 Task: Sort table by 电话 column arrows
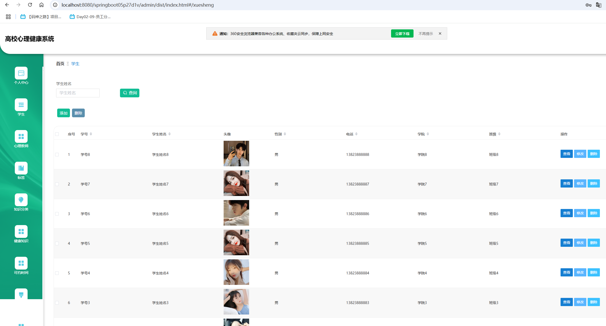(x=356, y=134)
